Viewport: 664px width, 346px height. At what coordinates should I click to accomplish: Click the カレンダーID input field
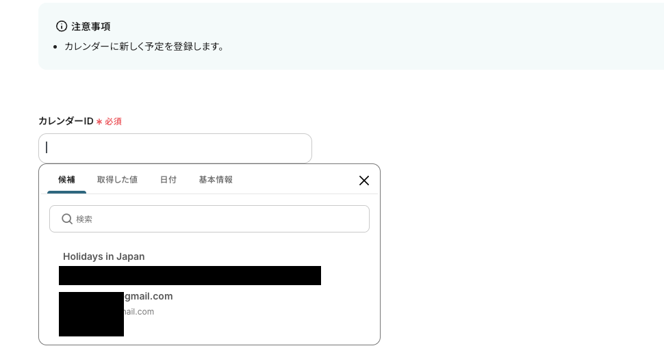(175, 148)
